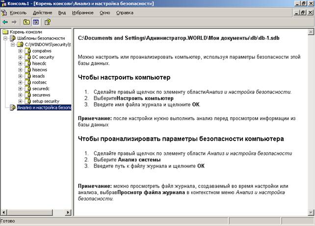Expand the rootsec template

point(20,82)
